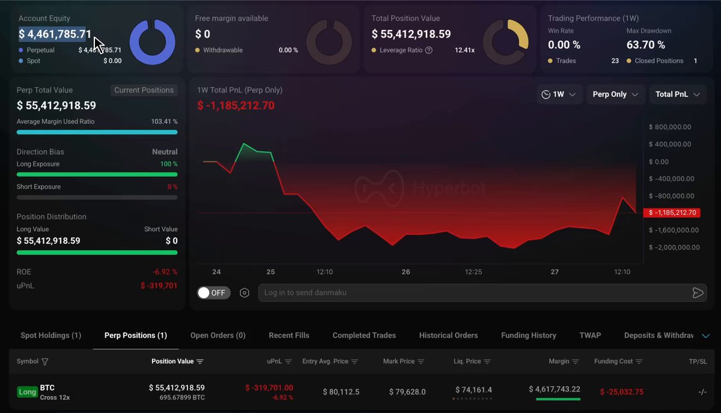Click the Funding Cost value $ -25,032.75
The height and width of the screenshot is (413, 721).
[x=622, y=392]
